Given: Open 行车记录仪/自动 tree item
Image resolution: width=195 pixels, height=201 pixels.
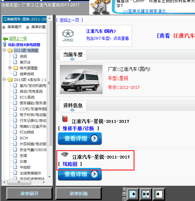Looking at the screenshot, I should (x=33, y=121).
